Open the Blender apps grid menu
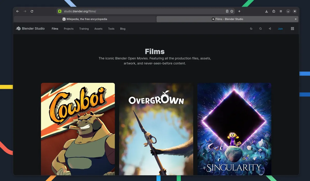 [x=292, y=29]
